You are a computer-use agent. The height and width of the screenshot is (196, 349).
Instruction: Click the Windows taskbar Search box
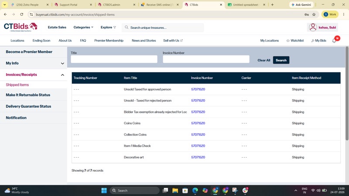[x=134, y=190]
